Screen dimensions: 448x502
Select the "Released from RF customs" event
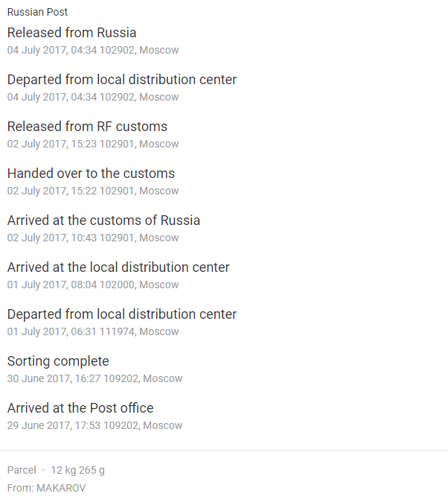pyautogui.click(x=87, y=127)
